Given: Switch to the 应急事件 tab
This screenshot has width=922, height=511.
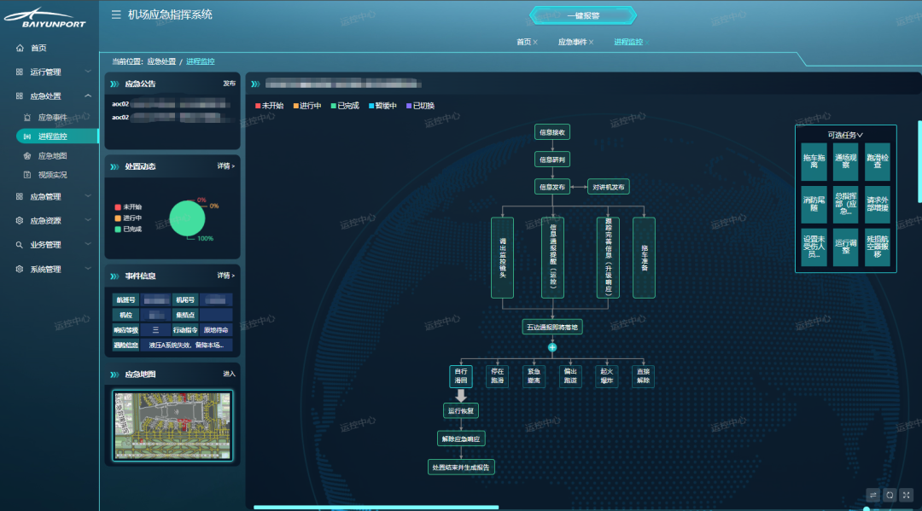Looking at the screenshot, I should click(572, 43).
